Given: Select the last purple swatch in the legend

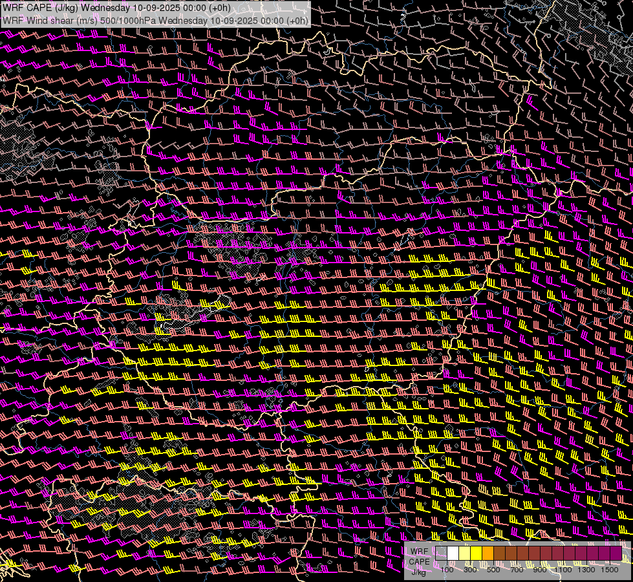Looking at the screenshot, I should [616, 554].
